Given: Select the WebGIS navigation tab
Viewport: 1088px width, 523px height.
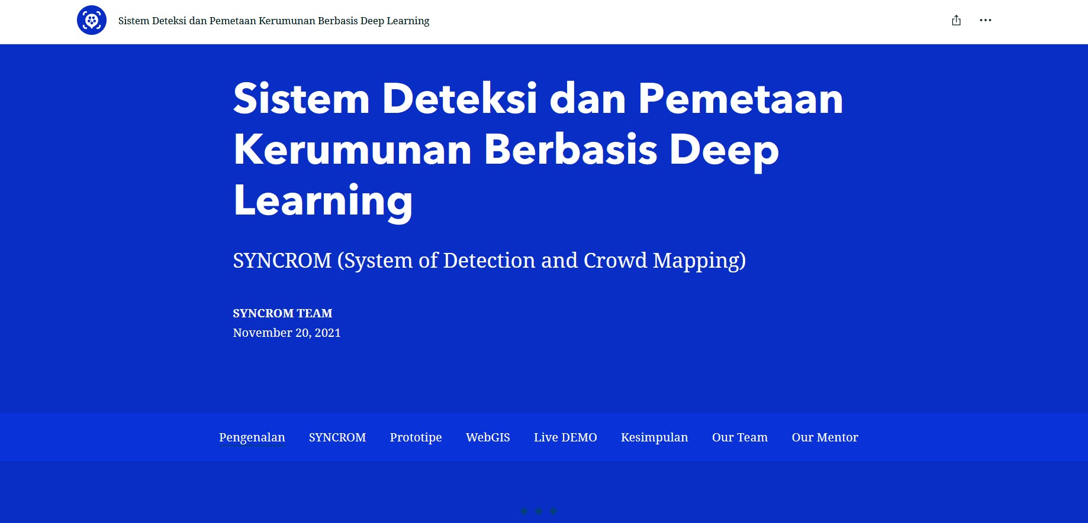Looking at the screenshot, I should 488,437.
